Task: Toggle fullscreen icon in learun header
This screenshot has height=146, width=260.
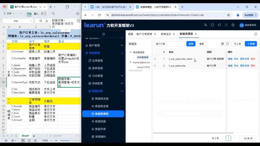Action: pyautogui.click(x=226, y=25)
